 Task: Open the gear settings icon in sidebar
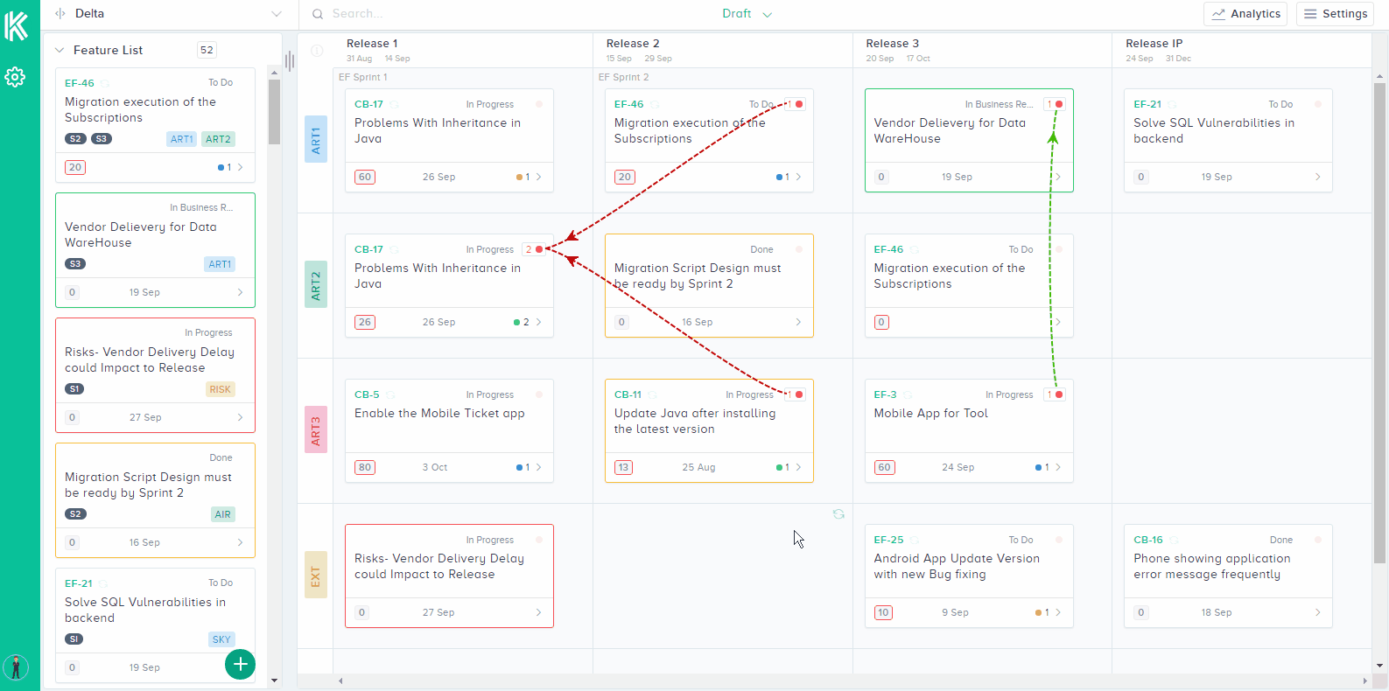[15, 77]
